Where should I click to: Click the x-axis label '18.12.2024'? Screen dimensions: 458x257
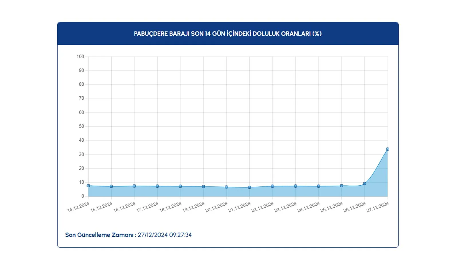tap(170, 207)
